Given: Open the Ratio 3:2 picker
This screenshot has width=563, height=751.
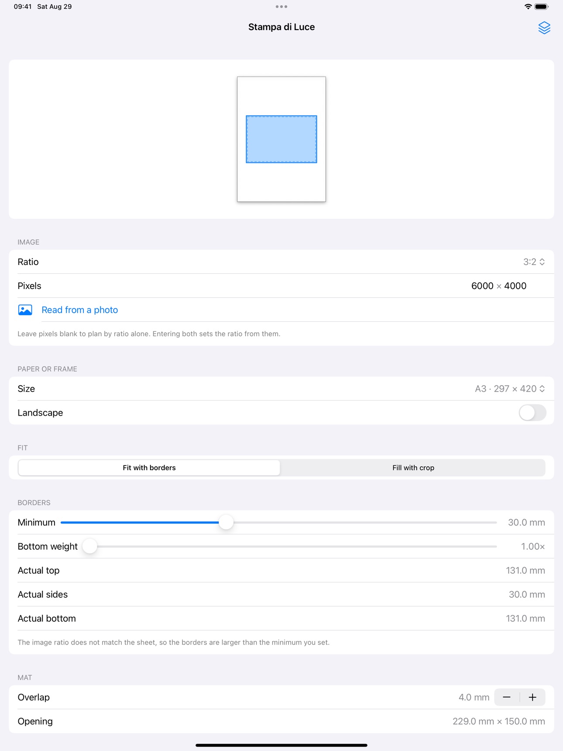Looking at the screenshot, I should click(x=534, y=262).
